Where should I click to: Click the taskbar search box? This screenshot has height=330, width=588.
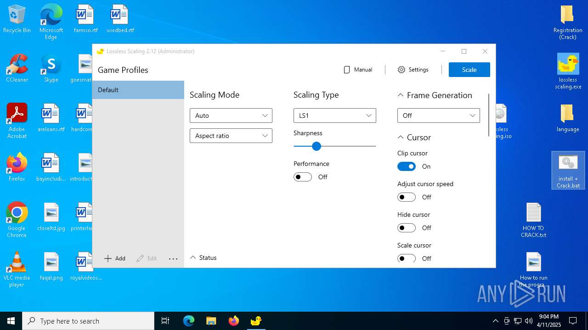point(88,321)
